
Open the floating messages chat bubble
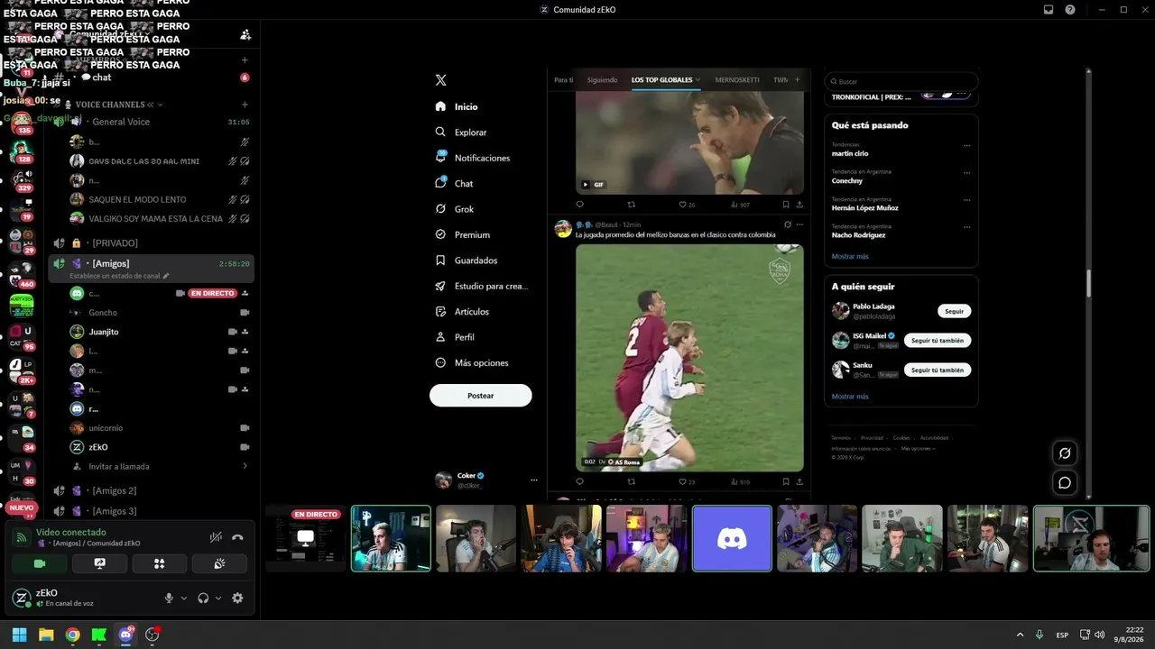point(1065,483)
